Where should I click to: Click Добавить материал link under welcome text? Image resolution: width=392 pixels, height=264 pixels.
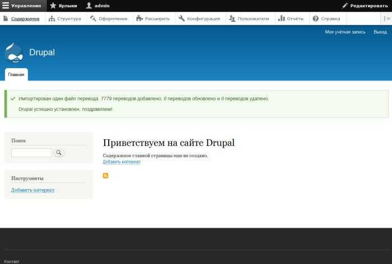122,162
